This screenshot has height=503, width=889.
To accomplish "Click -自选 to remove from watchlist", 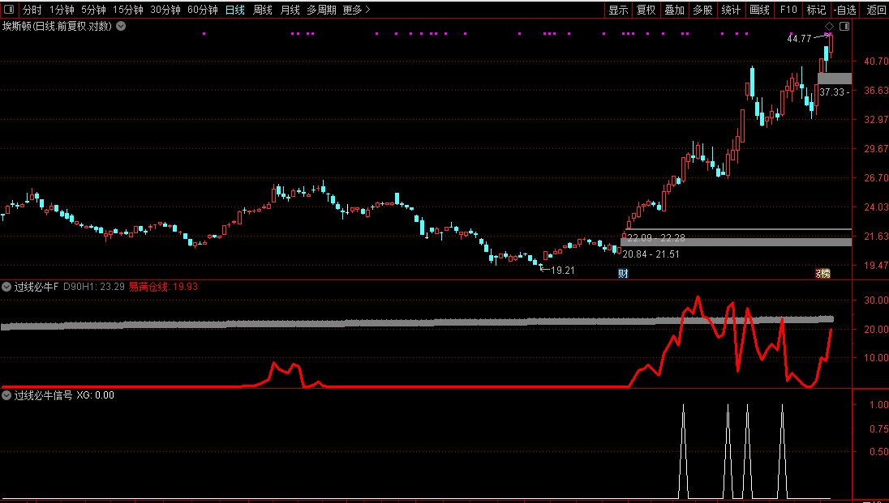I will coord(845,10).
